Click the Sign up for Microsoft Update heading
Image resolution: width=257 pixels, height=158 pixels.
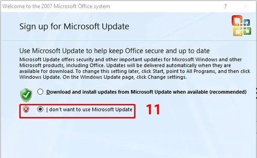[x=74, y=27]
